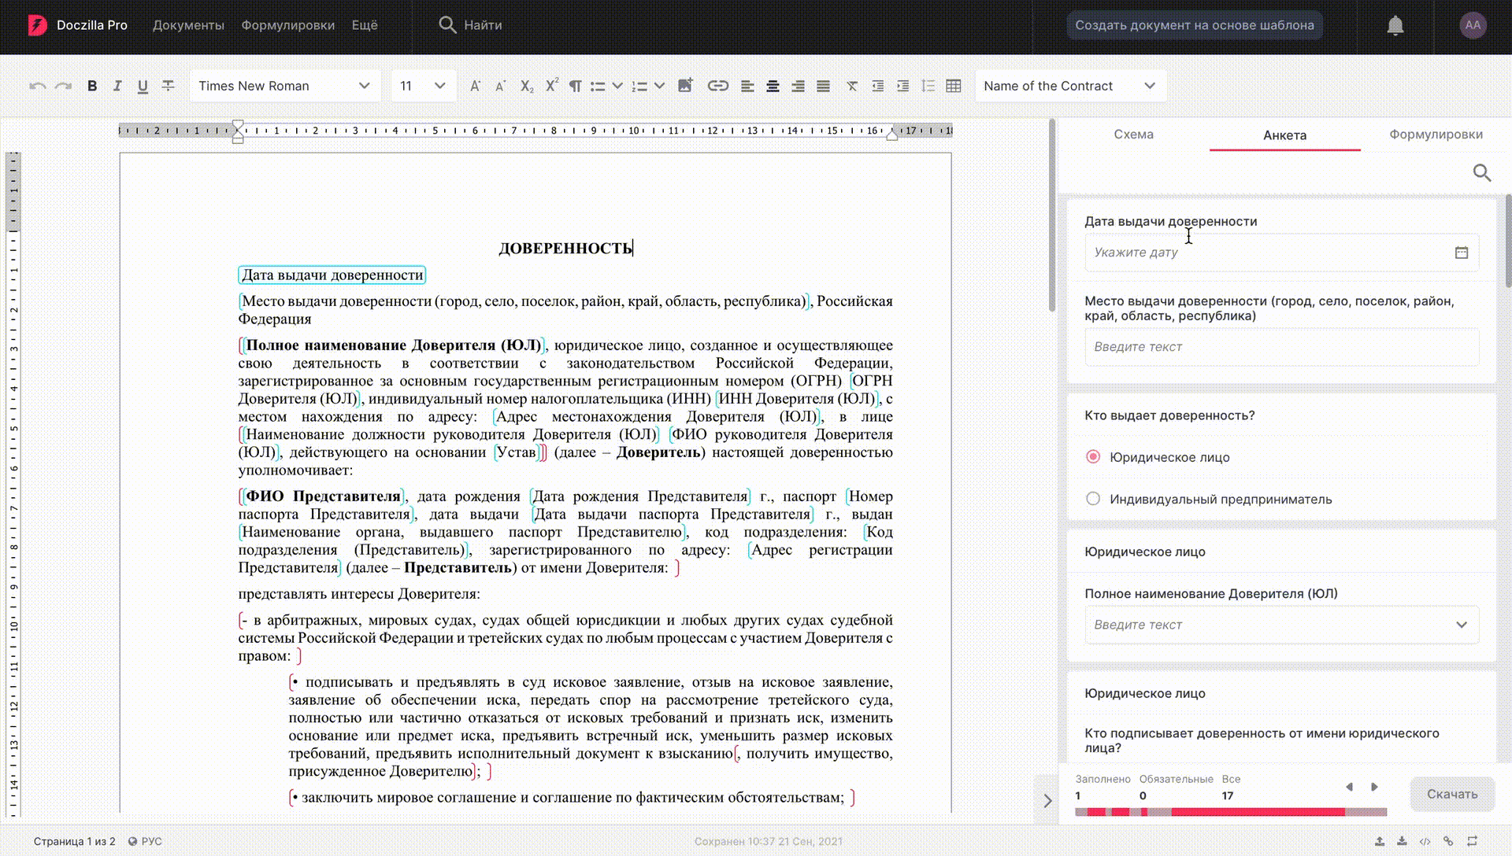Apply italic formatting
This screenshot has height=856, width=1512.
click(117, 86)
